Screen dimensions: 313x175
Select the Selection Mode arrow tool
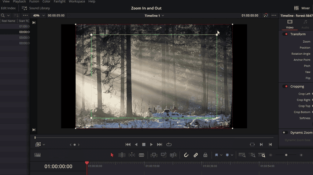point(112,155)
